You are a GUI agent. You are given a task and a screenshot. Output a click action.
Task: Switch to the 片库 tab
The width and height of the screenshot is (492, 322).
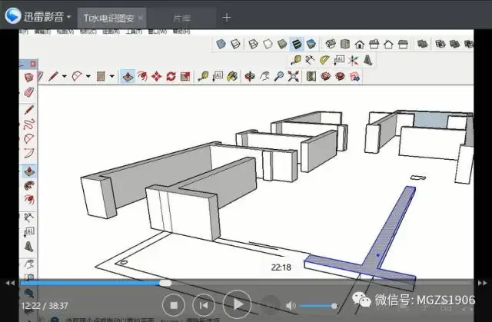[x=181, y=18]
